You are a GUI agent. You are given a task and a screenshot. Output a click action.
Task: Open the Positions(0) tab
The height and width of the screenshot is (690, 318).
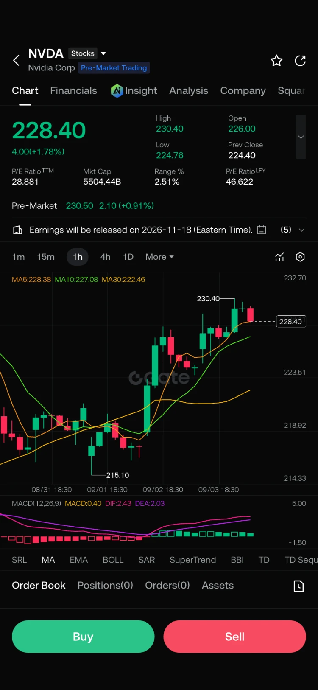click(x=105, y=586)
